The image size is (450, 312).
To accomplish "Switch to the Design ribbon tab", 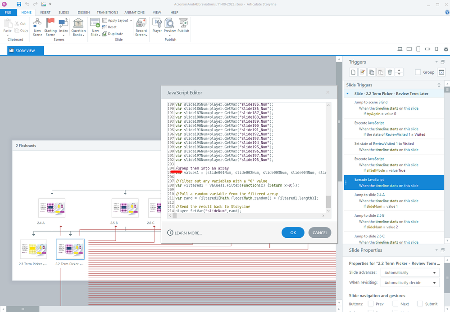I will 83,13.
